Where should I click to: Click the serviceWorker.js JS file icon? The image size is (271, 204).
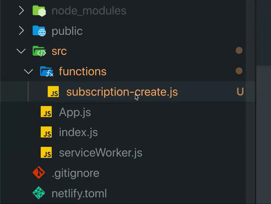coord(46,153)
